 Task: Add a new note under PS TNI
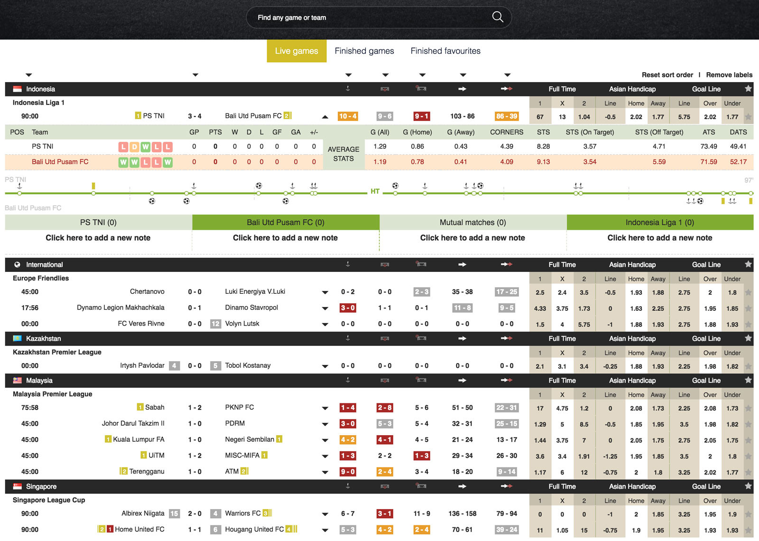[x=98, y=238]
